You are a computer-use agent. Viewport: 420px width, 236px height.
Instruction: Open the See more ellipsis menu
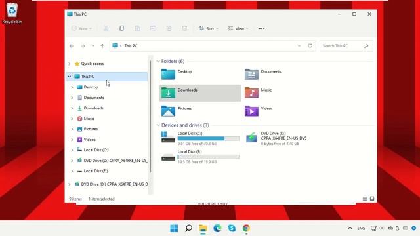[262, 28]
